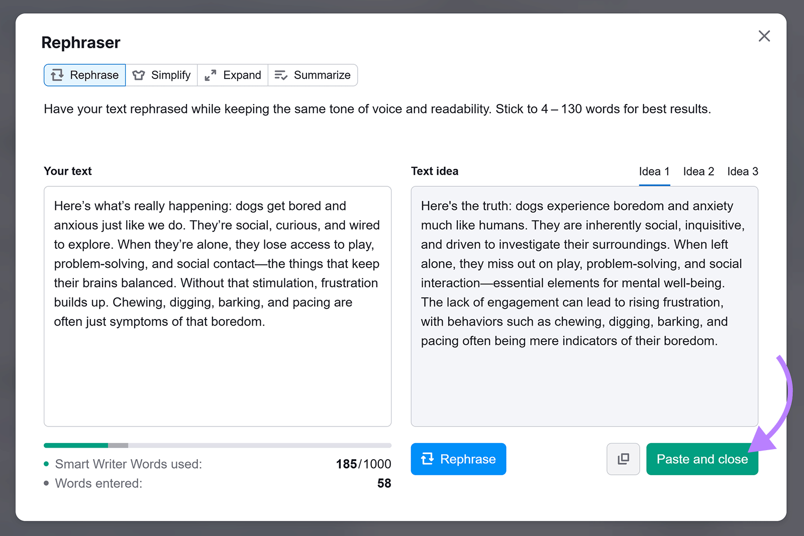
Task: Click the Expand diagonal arrows icon
Action: (210, 75)
